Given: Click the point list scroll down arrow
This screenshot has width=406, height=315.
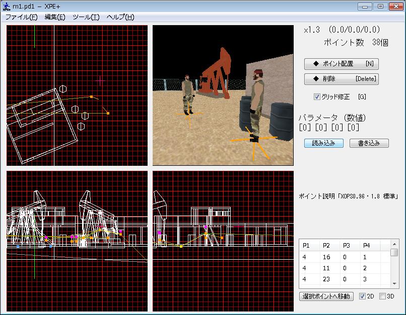Looking at the screenshot, I should click(394, 284).
